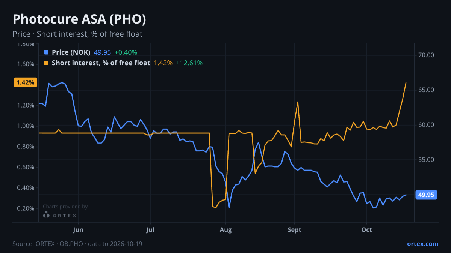The image size is (451, 253).
Task: Click the 70.00 right axis label
Action: click(x=426, y=55)
